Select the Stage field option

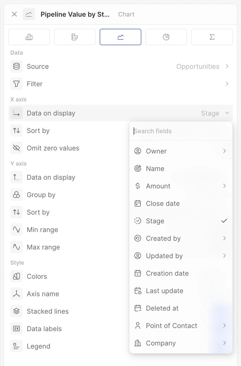pyautogui.click(x=181, y=221)
